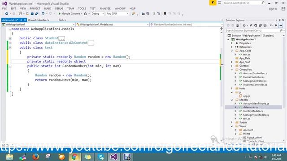Screen dimensions: 287x161
Task: Click Solution Explorer Properties wrench icon
Action: coord(276,25)
